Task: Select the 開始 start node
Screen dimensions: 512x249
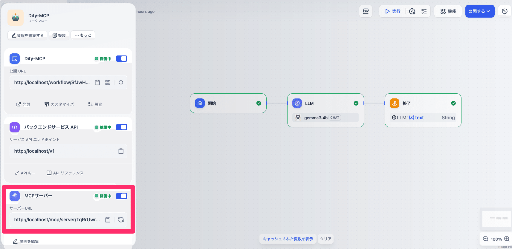Action: (x=228, y=103)
